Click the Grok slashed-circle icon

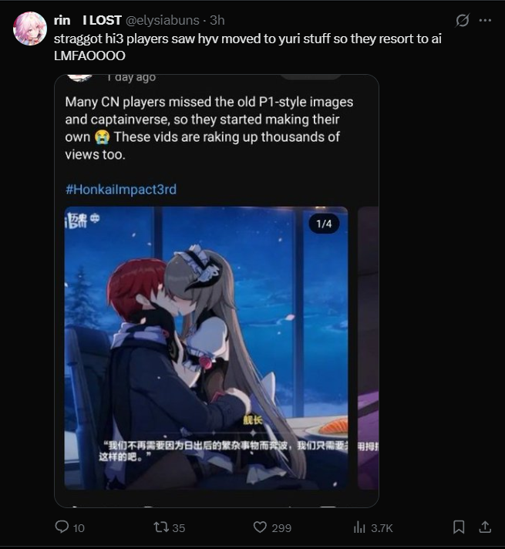tap(462, 20)
